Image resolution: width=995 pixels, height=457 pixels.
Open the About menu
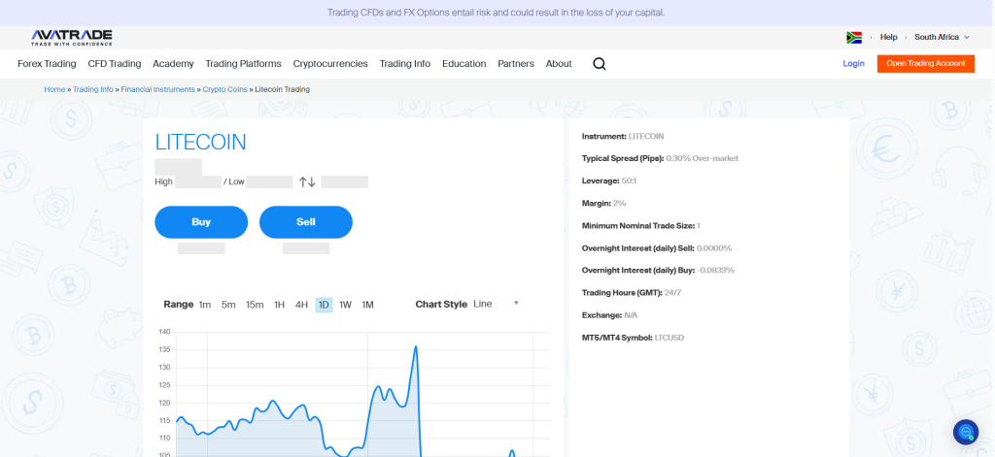[559, 63]
